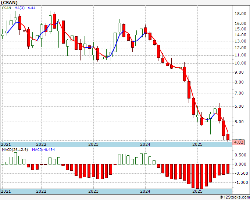Click the MA(3) legend label

[x=19, y=8]
